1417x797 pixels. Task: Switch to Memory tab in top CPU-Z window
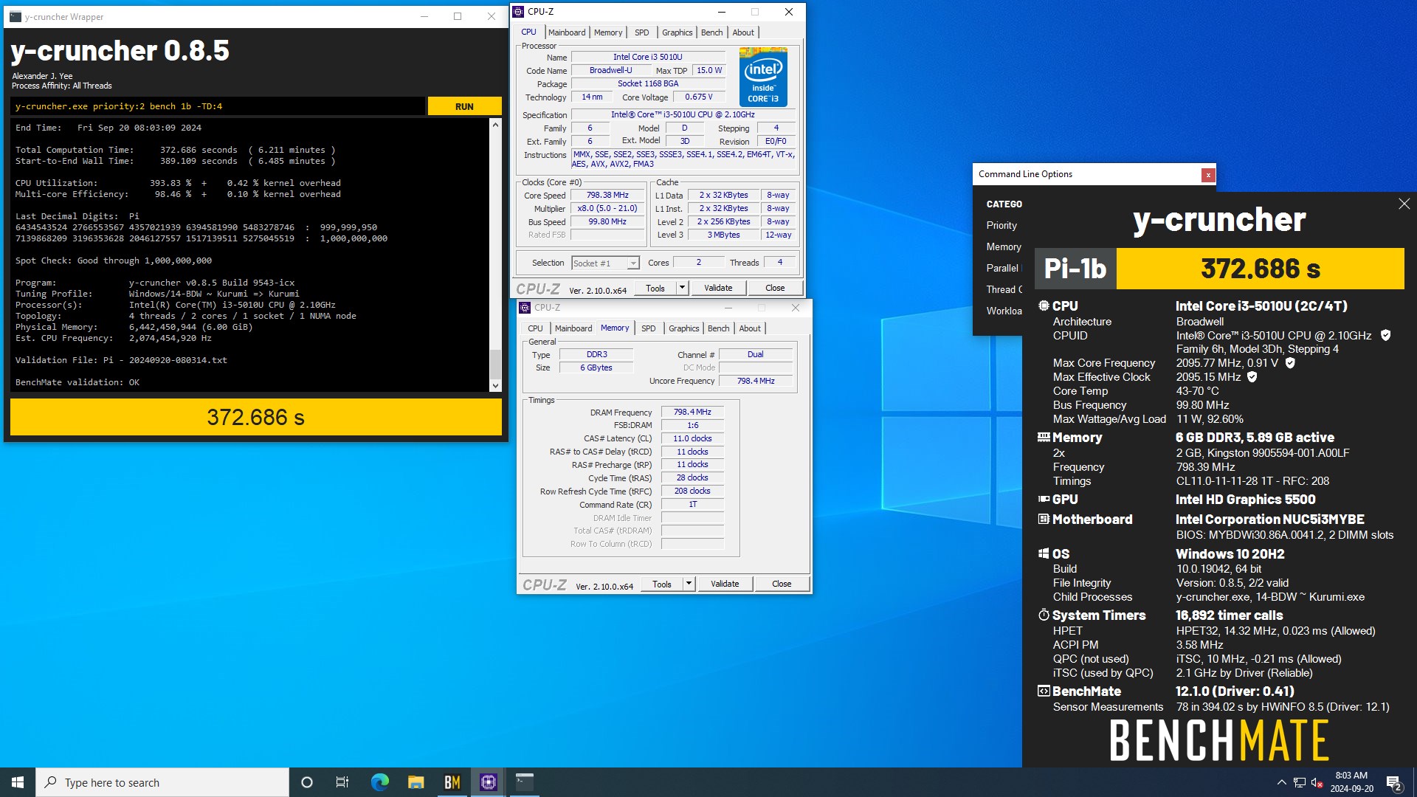pos(608,32)
